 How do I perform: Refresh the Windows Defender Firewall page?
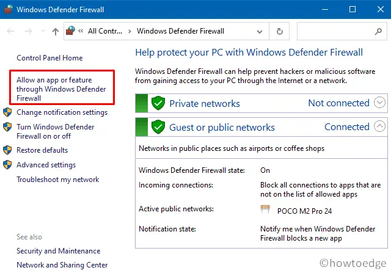coord(280,31)
